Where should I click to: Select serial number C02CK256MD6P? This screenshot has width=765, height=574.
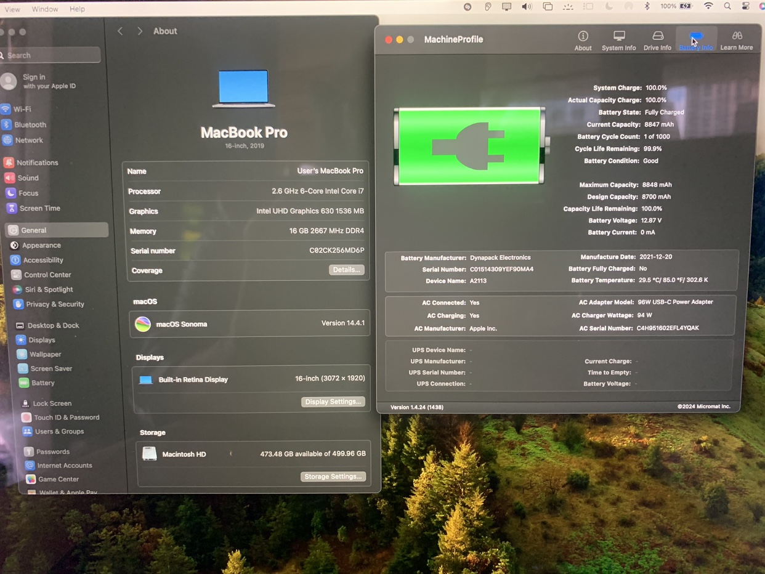(336, 251)
